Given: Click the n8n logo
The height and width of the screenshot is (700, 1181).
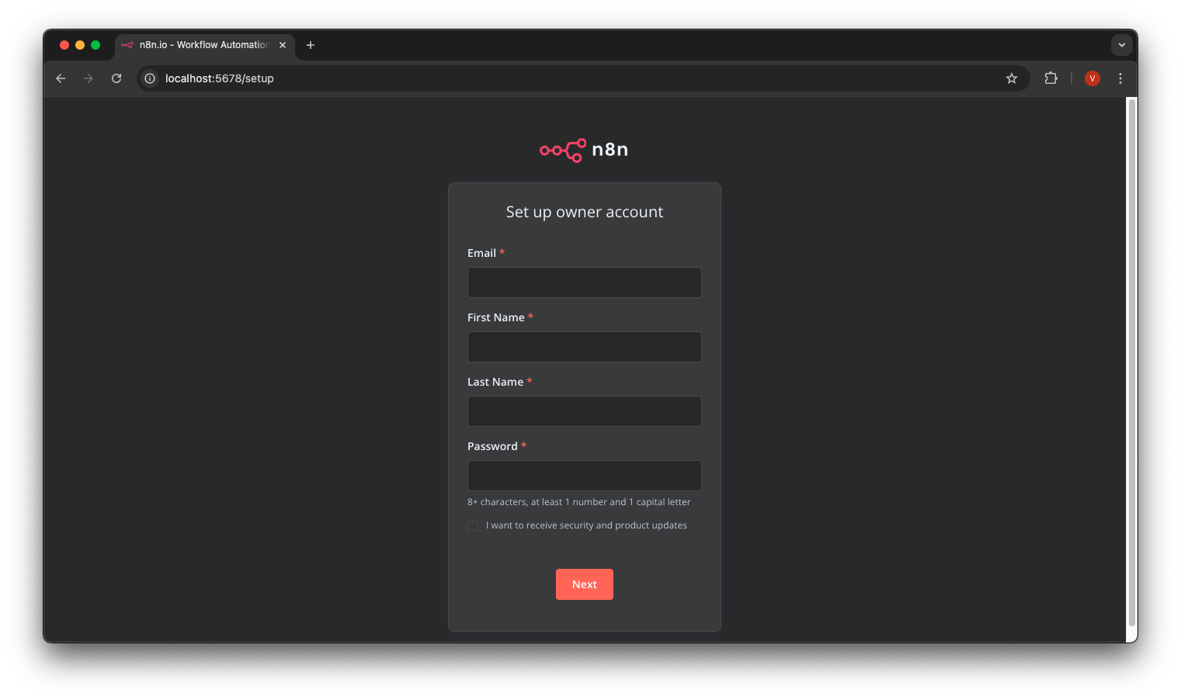Looking at the screenshot, I should (584, 150).
